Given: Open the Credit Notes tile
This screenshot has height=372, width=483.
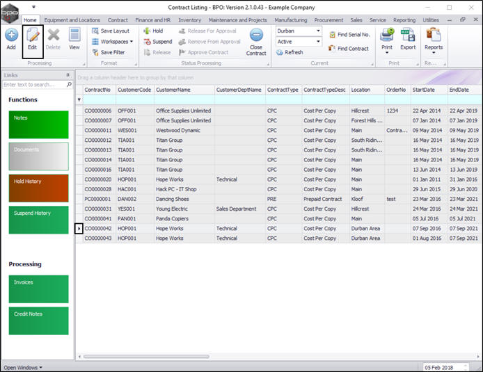Looking at the screenshot, I should point(38,321).
